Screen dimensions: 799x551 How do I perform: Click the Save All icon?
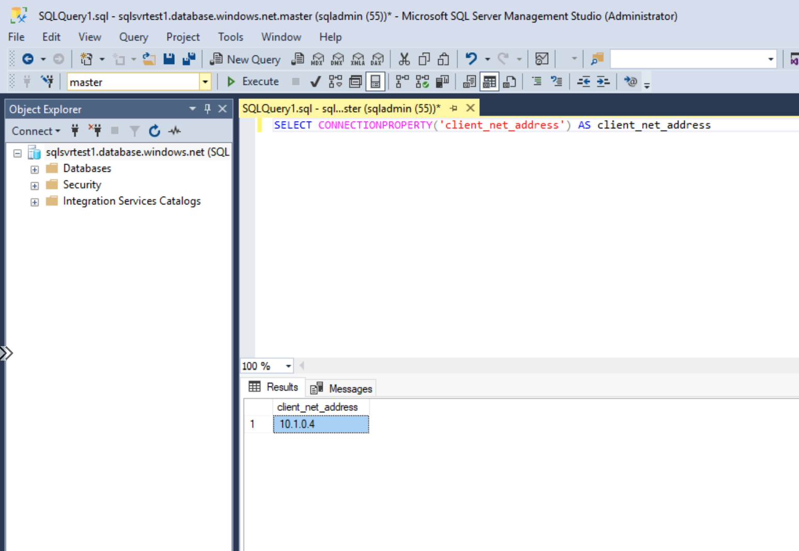pyautogui.click(x=189, y=59)
